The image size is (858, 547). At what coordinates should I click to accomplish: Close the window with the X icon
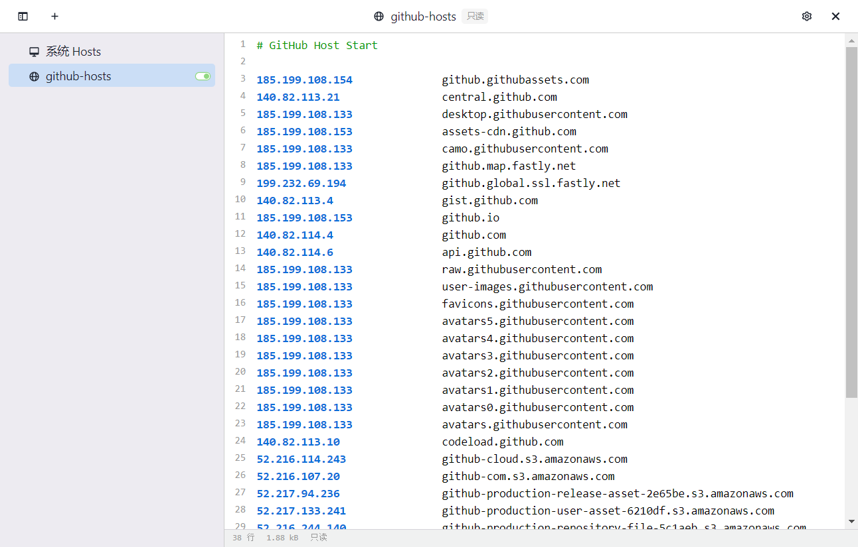[836, 17]
